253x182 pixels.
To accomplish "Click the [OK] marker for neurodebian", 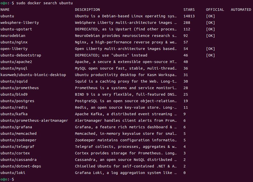I will tap(210, 36).
